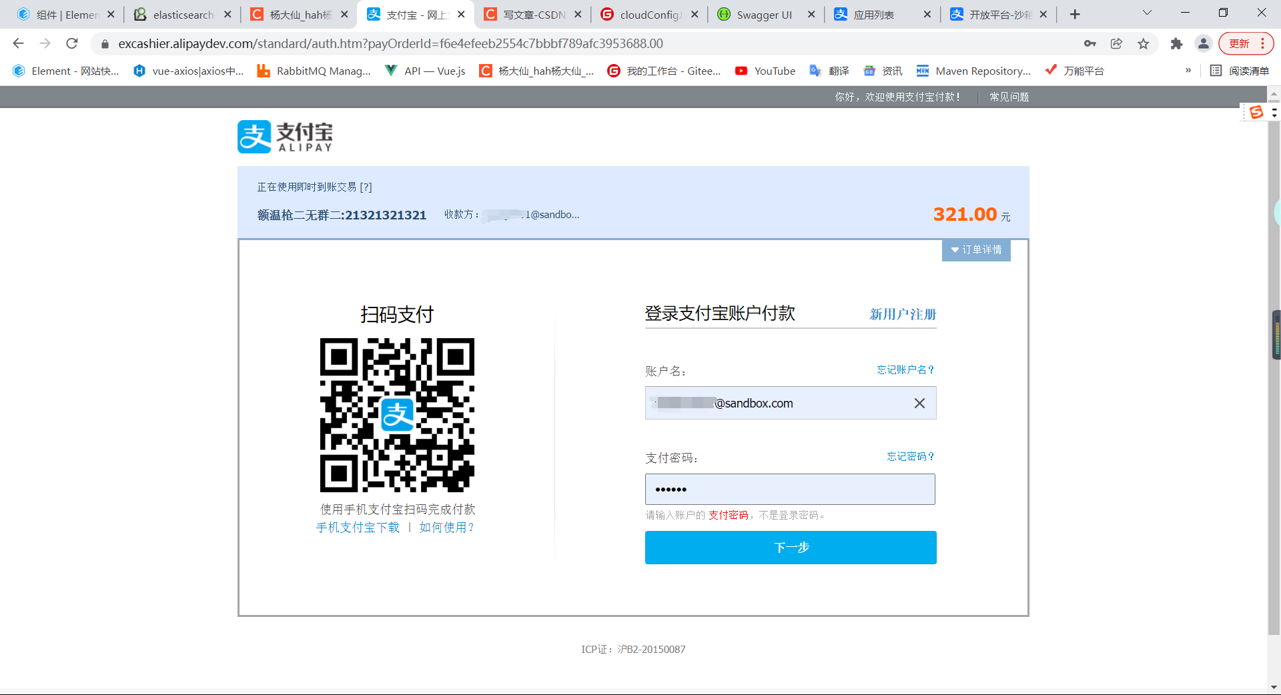
Task: Open the Chrome profile avatar
Action: click(x=1203, y=43)
